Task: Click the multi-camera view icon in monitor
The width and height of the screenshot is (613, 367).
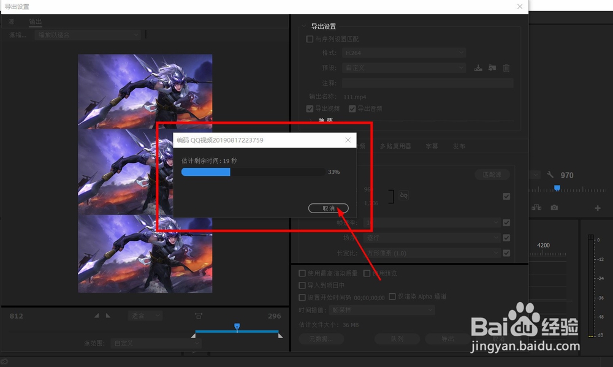Action: (536, 208)
